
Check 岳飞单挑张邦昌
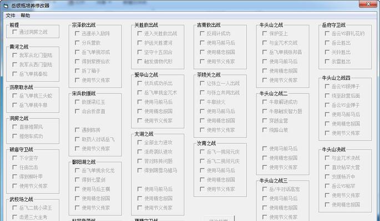pyautogui.click(x=265, y=52)
